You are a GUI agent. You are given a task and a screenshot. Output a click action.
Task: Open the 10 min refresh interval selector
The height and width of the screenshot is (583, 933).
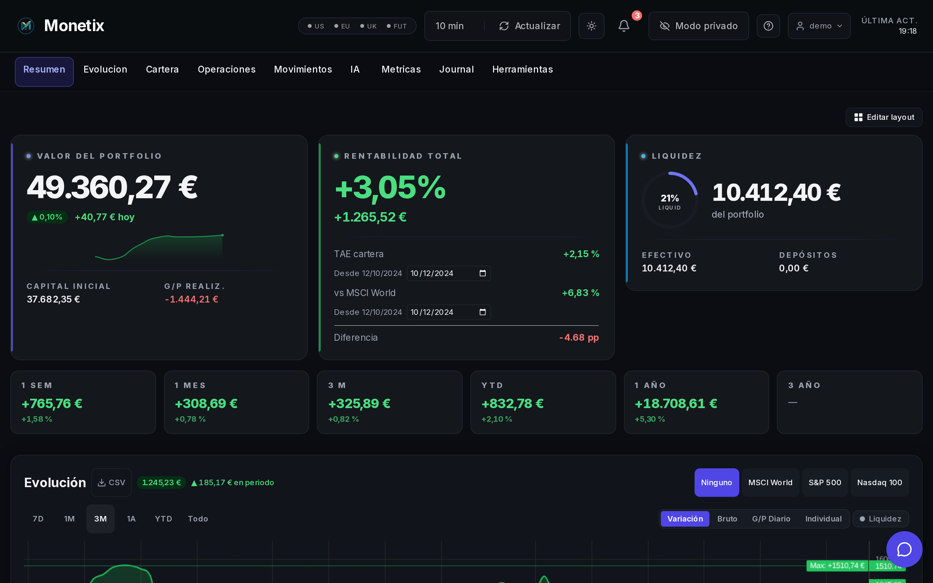pos(450,26)
